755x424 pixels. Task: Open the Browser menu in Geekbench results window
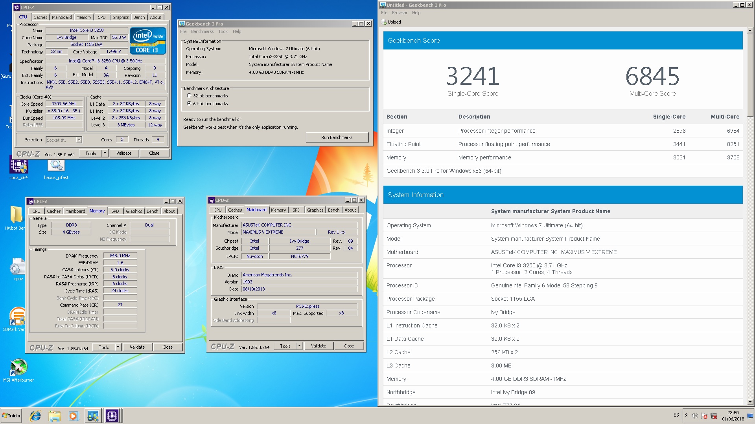tap(400, 13)
